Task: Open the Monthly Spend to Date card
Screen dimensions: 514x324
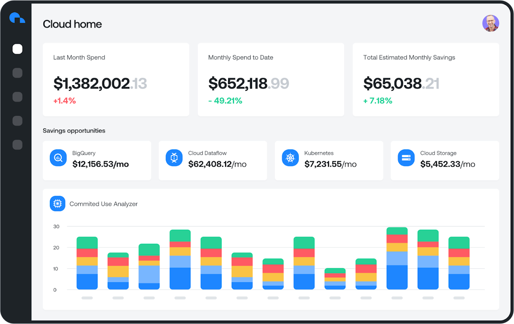Action: pos(271,79)
